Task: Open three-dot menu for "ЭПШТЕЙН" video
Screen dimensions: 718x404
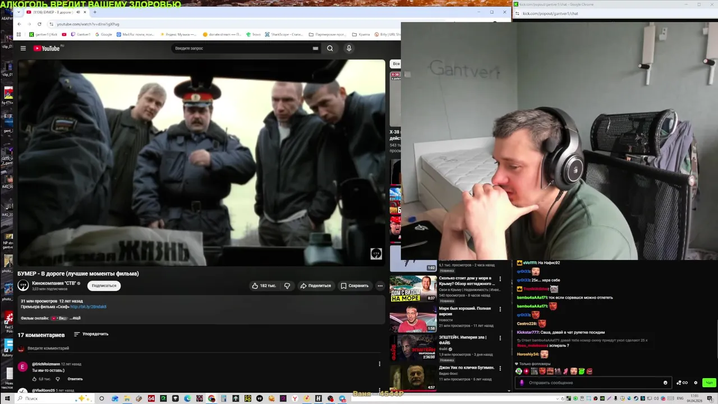Action: tap(500, 338)
